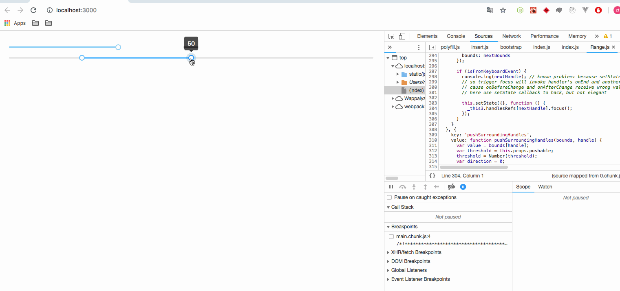Image resolution: width=620 pixels, height=291 pixels.
Task: Click the step over function call icon
Action: click(402, 187)
